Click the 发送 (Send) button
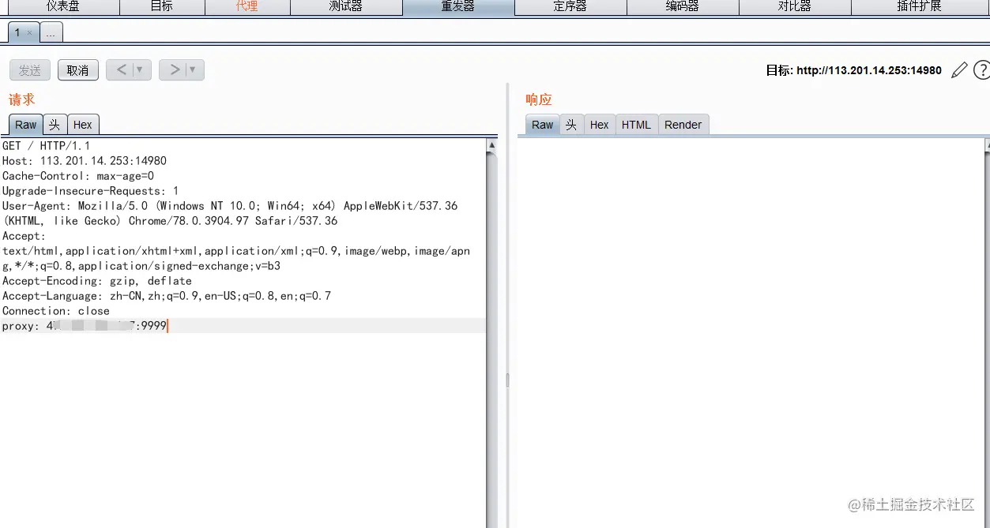 (x=30, y=70)
